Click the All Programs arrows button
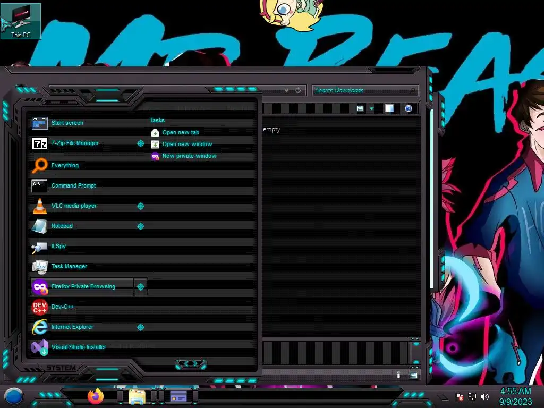 [191, 364]
